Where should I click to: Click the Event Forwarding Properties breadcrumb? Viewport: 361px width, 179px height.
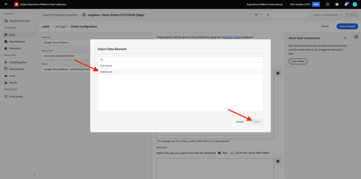coord(61,15)
